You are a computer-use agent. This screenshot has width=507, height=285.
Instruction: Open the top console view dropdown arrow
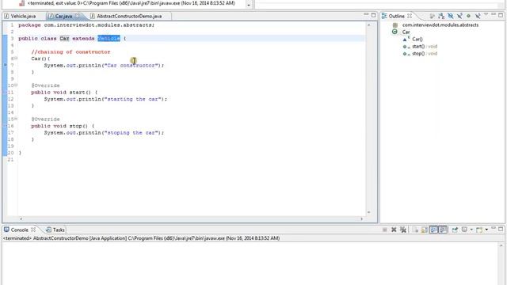248,5
